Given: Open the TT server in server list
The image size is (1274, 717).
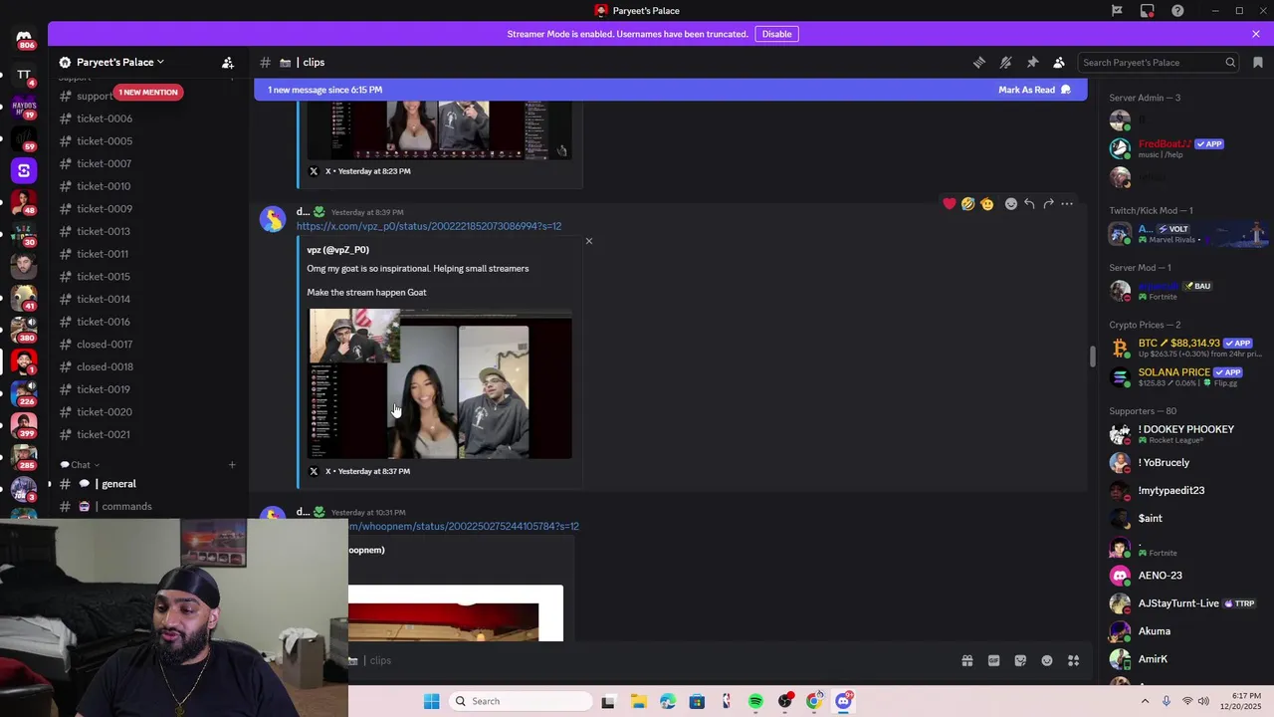Looking at the screenshot, I should click(24, 76).
